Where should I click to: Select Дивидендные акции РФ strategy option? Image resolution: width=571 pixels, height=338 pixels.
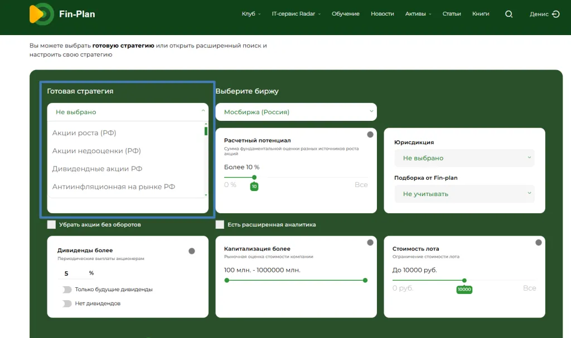point(98,169)
